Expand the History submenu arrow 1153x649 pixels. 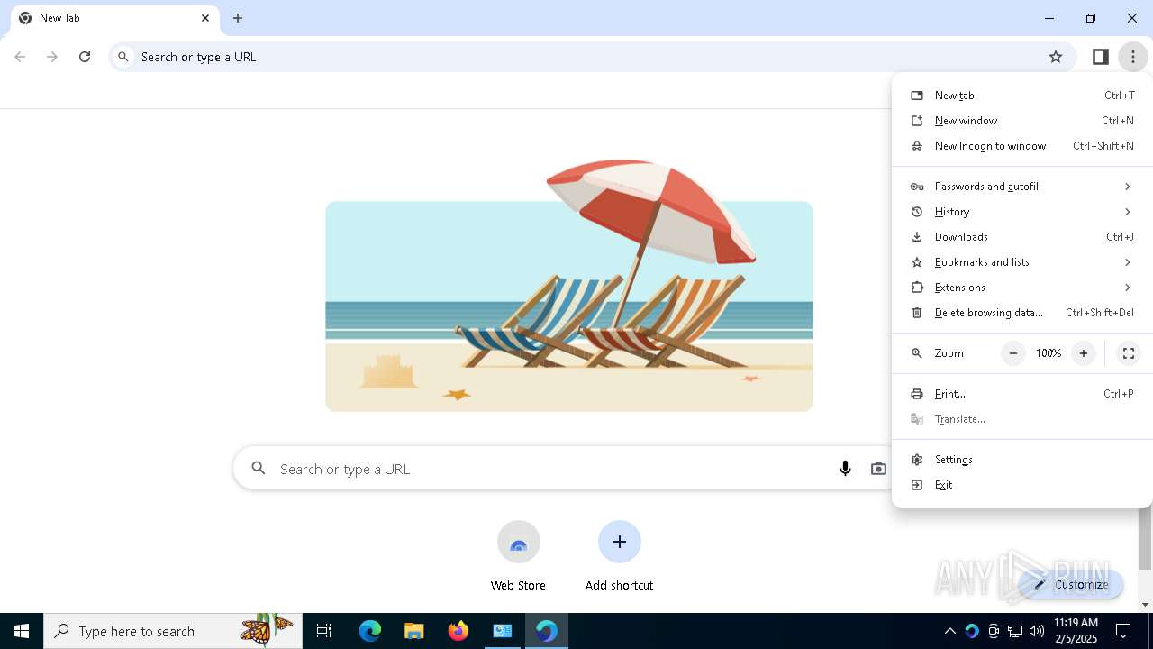click(1127, 212)
